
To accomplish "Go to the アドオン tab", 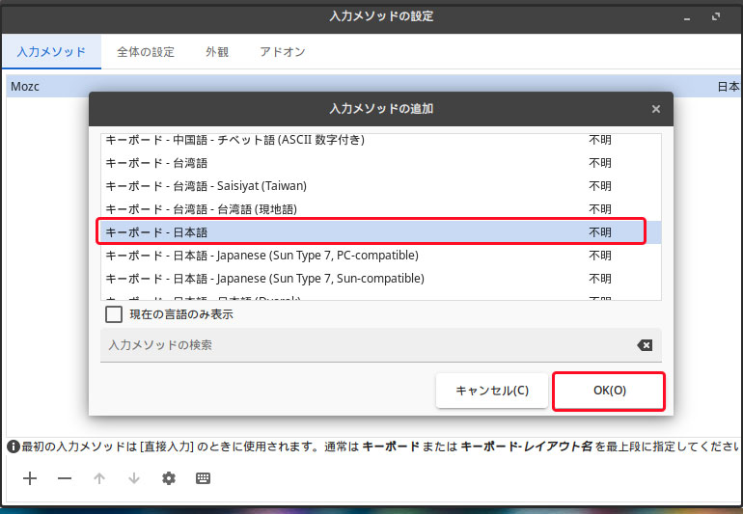I will pos(283,52).
